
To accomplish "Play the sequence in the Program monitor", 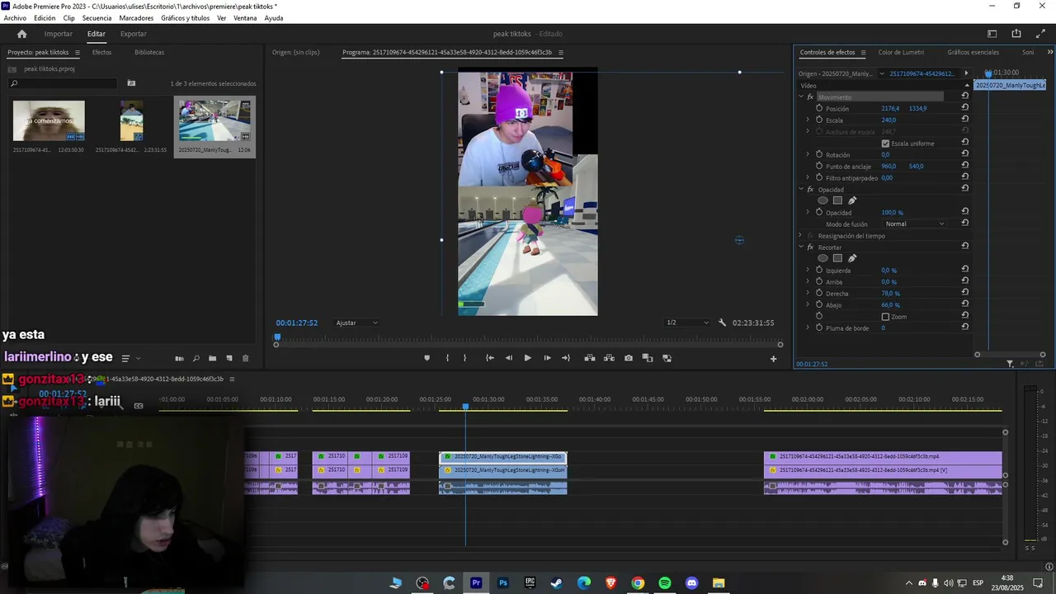I will [x=527, y=358].
